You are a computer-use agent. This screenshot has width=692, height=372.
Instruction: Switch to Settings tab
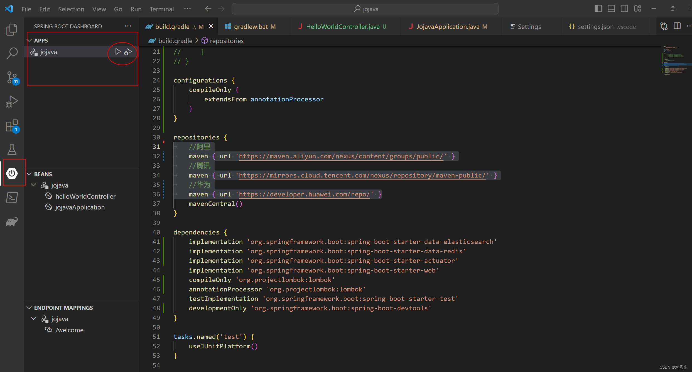(x=531, y=27)
